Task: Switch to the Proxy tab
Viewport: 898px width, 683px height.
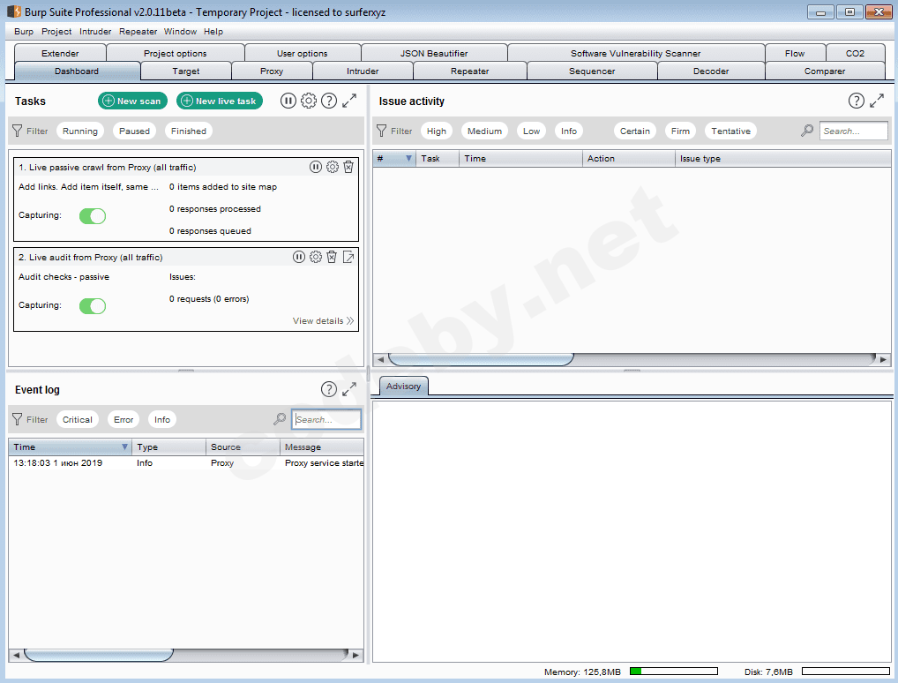Action: coord(272,71)
